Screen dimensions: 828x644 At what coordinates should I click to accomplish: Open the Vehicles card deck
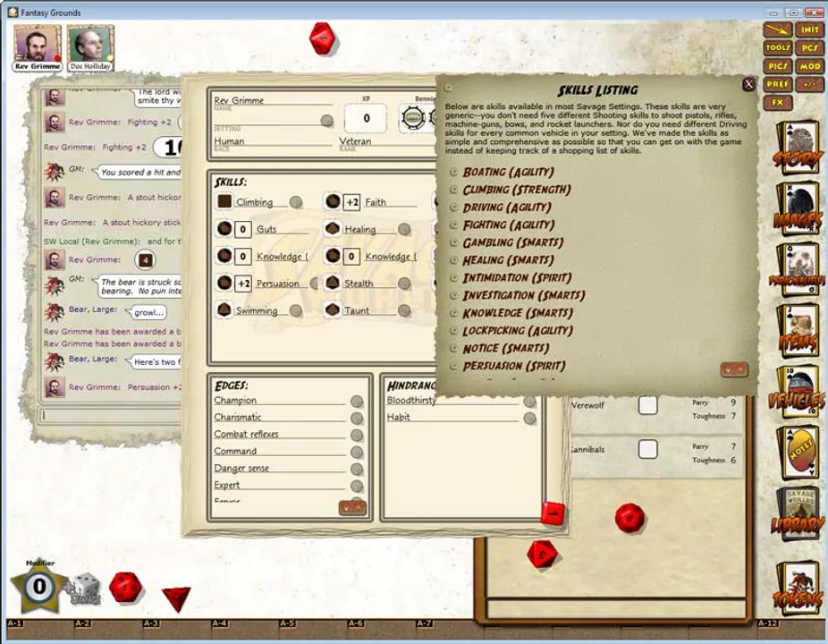pos(799,392)
